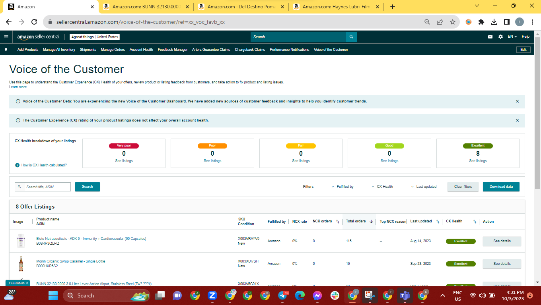Screen dimensions: 541x305
Task: Dismiss the CX rating account health banner
Action: 517,120
